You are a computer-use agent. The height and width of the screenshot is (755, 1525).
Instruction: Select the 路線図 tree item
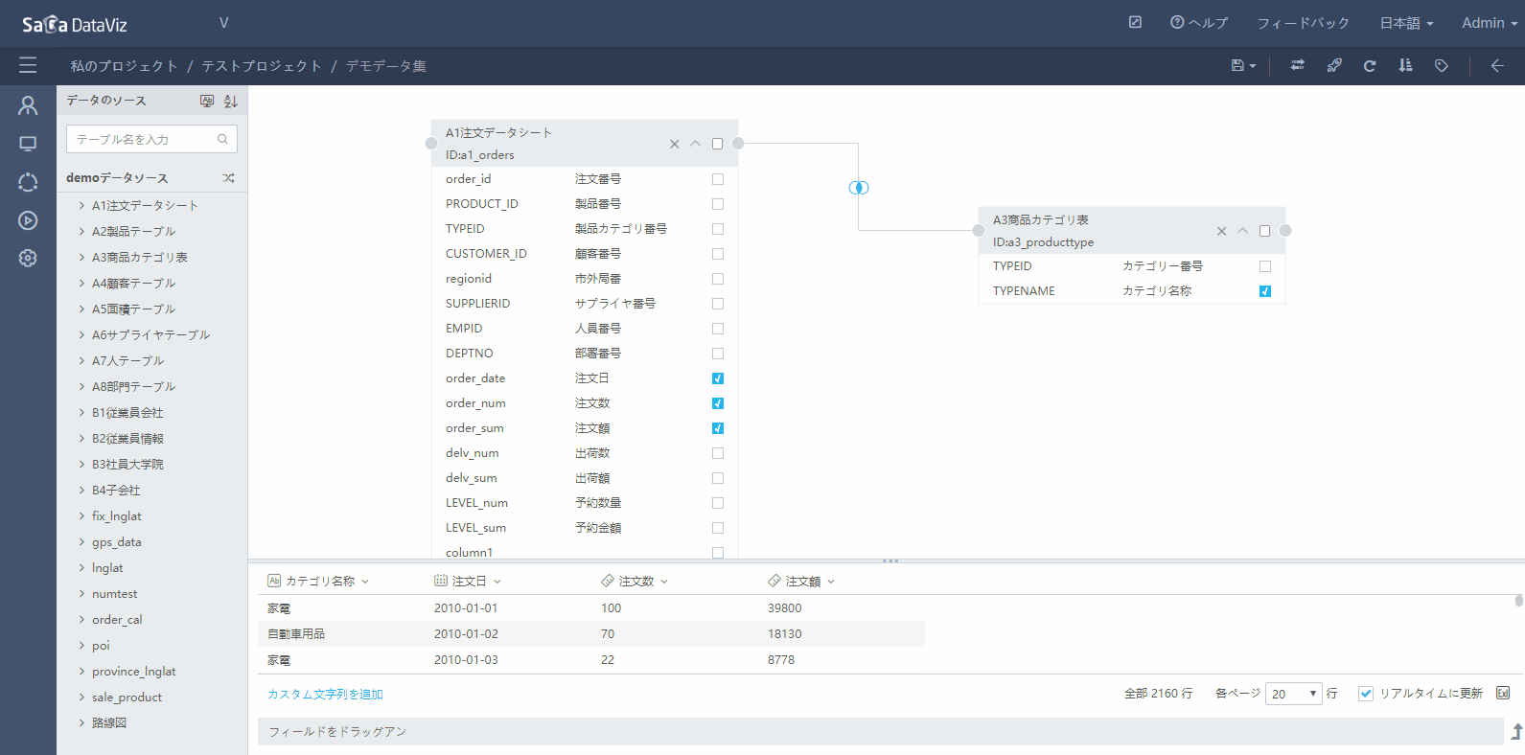[109, 722]
